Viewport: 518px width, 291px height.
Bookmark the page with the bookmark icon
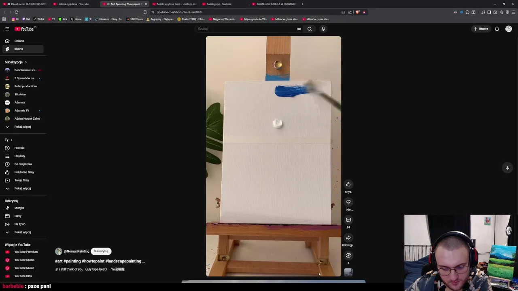click(145, 12)
